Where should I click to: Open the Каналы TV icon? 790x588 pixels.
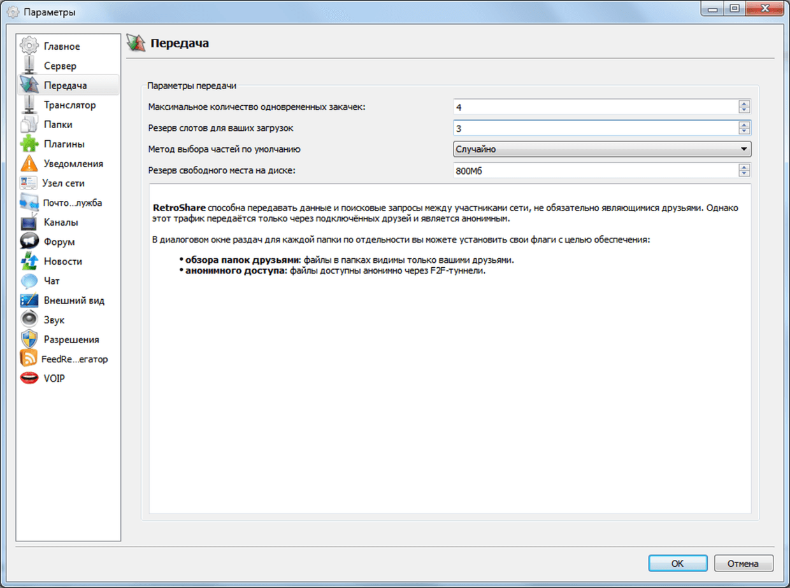pyautogui.click(x=29, y=223)
